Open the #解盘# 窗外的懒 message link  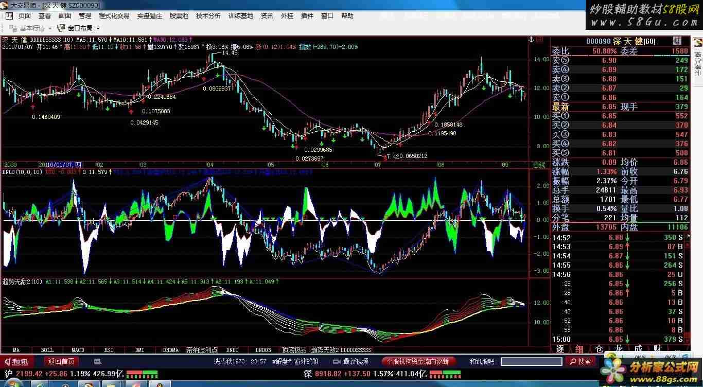pyautogui.click(x=296, y=361)
